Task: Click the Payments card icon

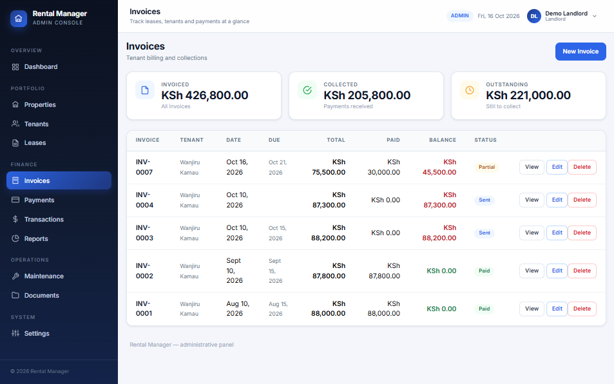Action: pos(15,200)
